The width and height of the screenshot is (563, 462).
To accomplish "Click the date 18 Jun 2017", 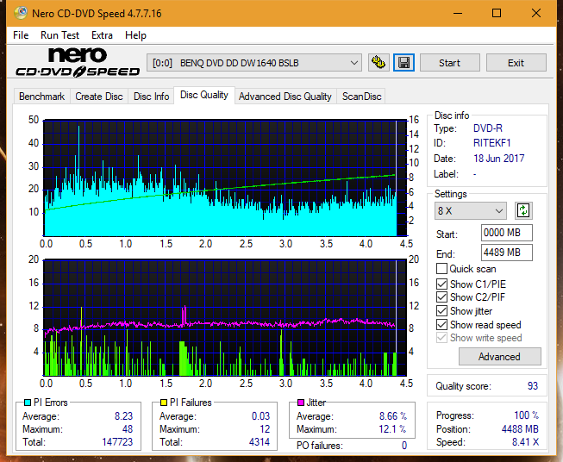I will click(498, 159).
